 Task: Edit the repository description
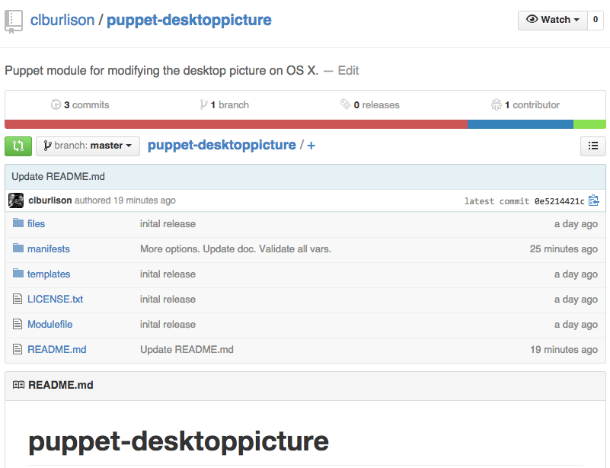pyautogui.click(x=348, y=70)
